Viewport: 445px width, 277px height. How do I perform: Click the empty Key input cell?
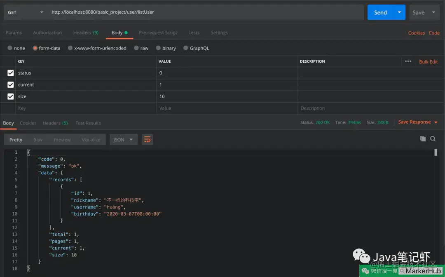coord(86,108)
